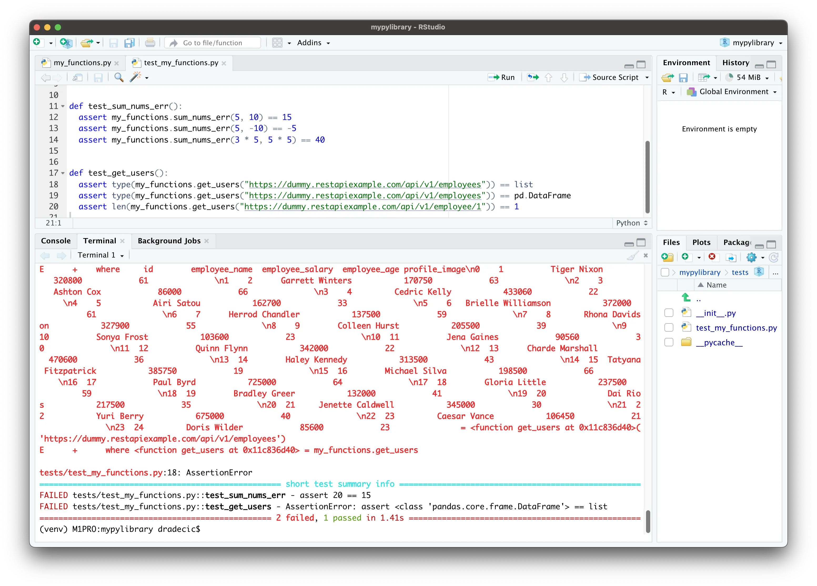Click the Go to file/function field
This screenshot has height=586, width=817.
[x=213, y=43]
